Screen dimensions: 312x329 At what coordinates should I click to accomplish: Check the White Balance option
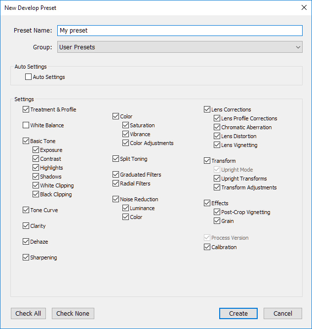click(26, 125)
